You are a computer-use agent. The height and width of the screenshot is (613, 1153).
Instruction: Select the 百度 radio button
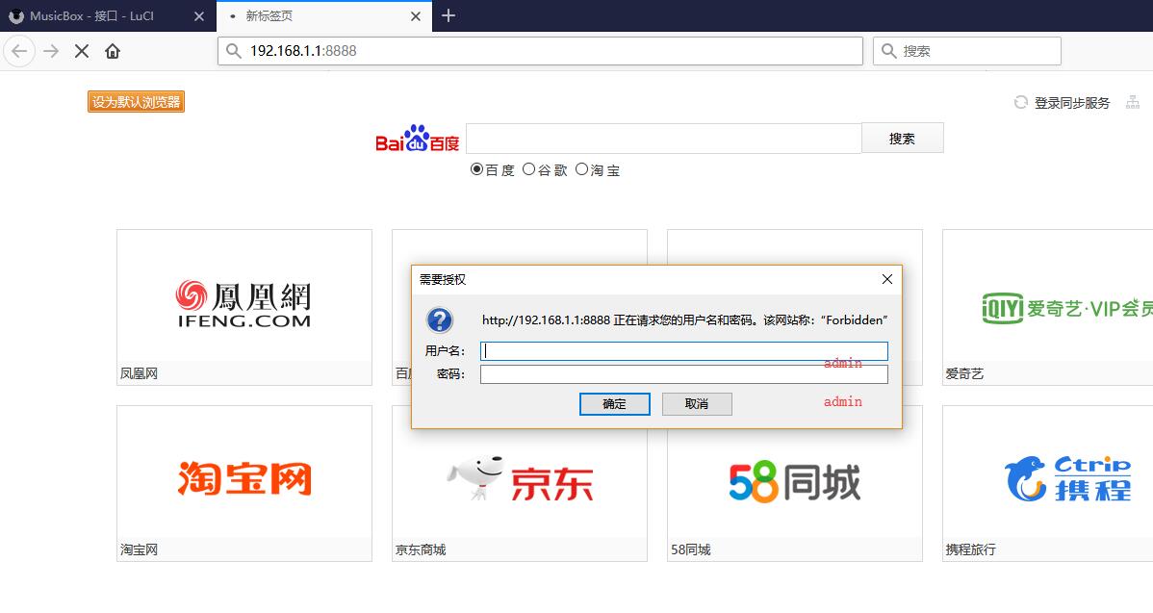476,169
